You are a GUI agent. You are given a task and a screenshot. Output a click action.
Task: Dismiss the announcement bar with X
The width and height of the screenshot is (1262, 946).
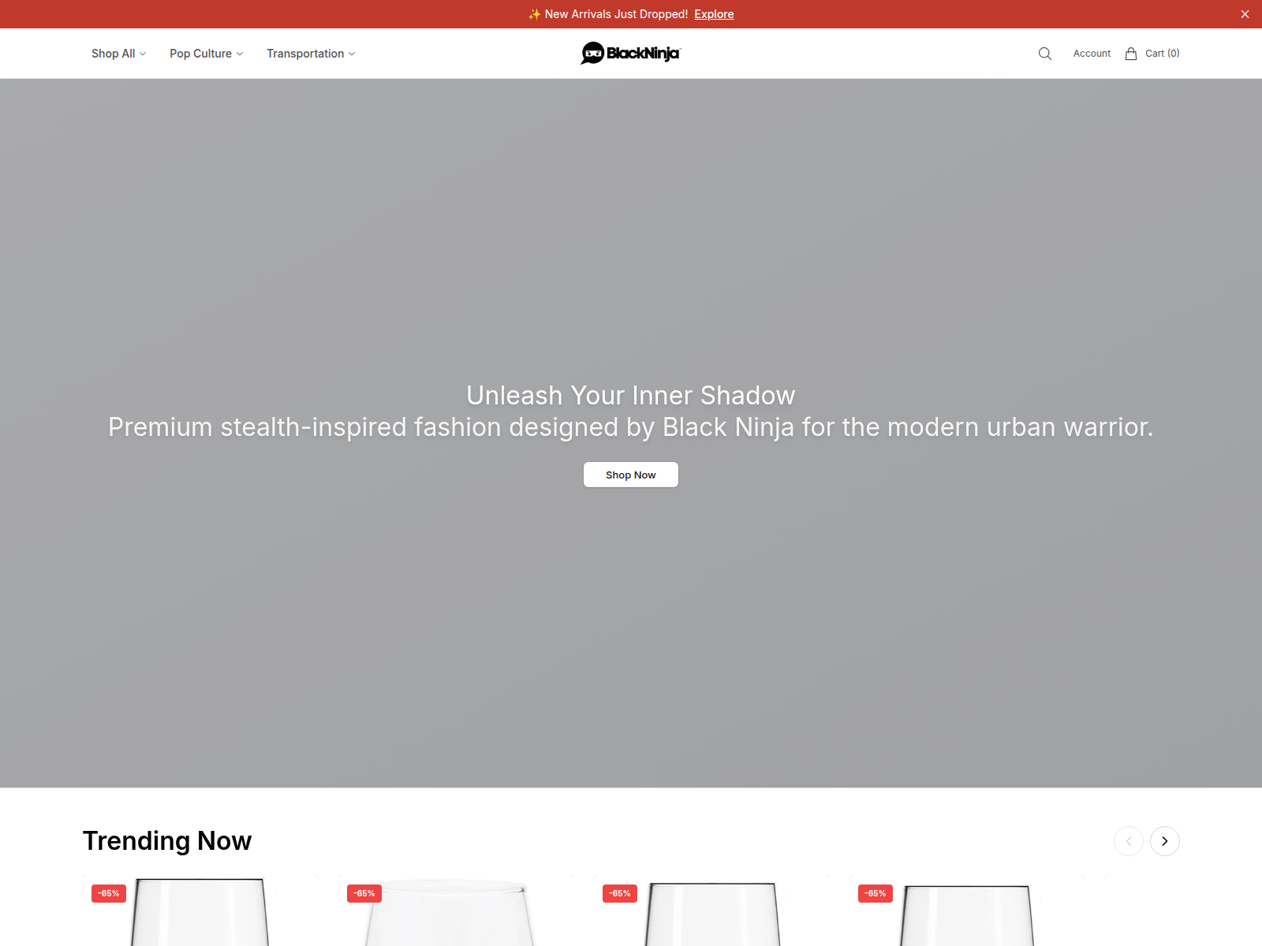(1245, 14)
